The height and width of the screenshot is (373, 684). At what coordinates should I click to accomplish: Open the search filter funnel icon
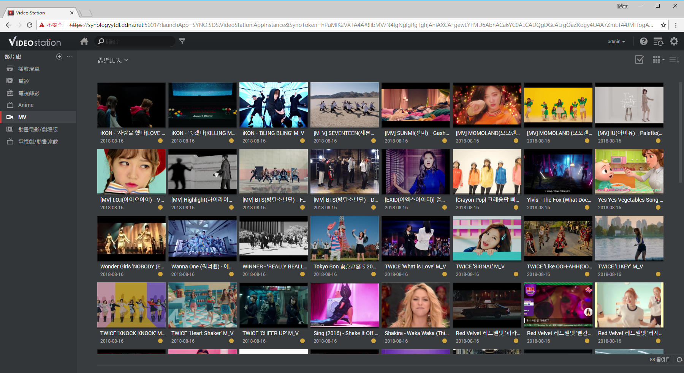click(182, 41)
